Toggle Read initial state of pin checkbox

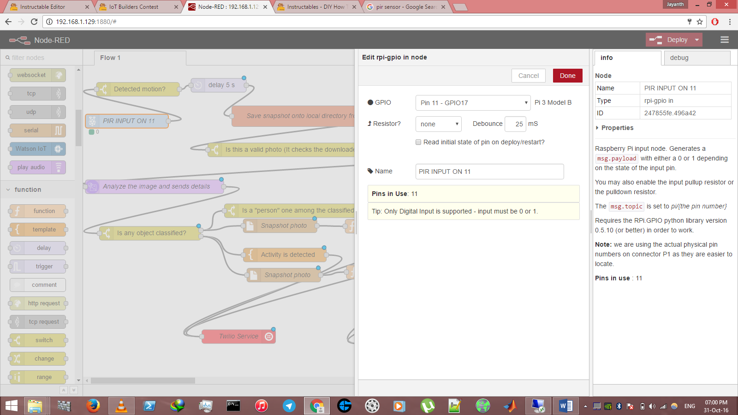(418, 142)
